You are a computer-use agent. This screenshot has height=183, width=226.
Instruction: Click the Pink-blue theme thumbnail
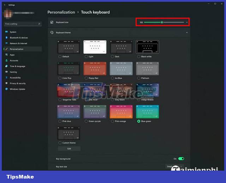(x=69, y=112)
